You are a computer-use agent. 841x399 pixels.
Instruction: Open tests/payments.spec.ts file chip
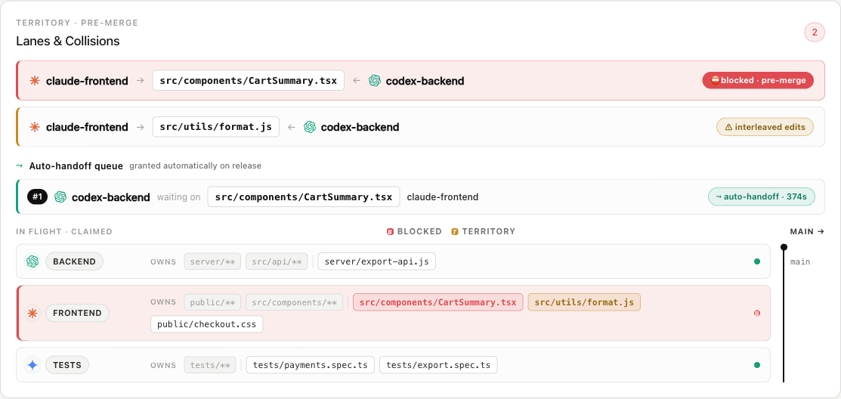click(310, 365)
